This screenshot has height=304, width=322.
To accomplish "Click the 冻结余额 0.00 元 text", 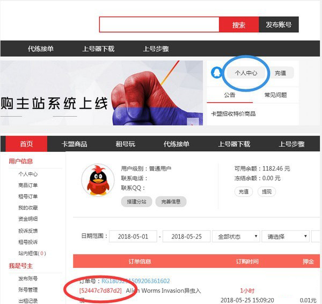I will tap(257, 178).
